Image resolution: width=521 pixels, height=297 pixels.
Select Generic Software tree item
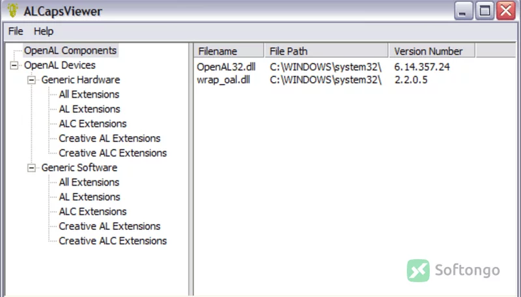(x=79, y=167)
